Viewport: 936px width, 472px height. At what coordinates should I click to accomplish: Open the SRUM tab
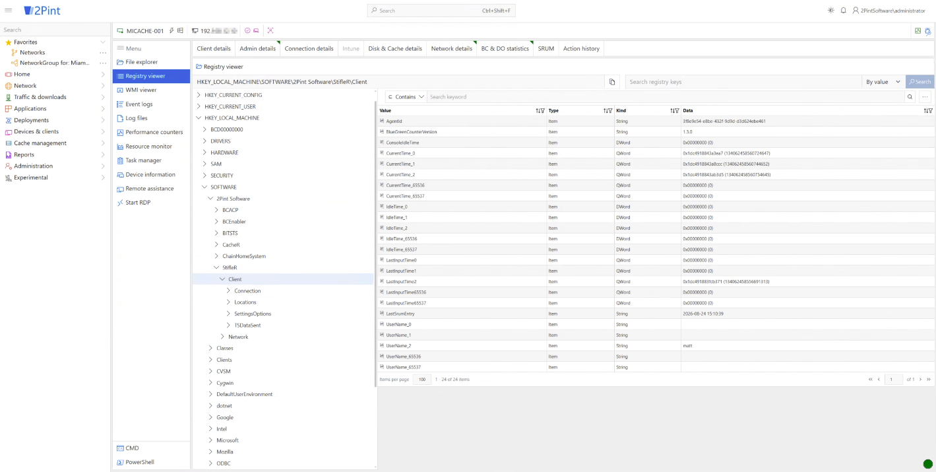coord(546,49)
